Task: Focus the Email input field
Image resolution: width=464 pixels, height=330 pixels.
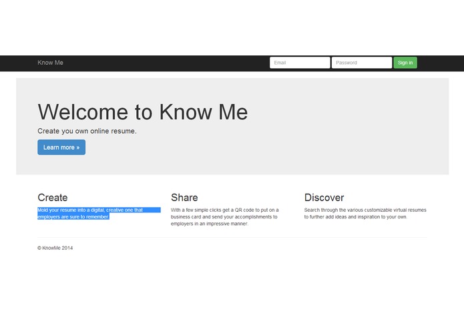Action: pyautogui.click(x=300, y=63)
